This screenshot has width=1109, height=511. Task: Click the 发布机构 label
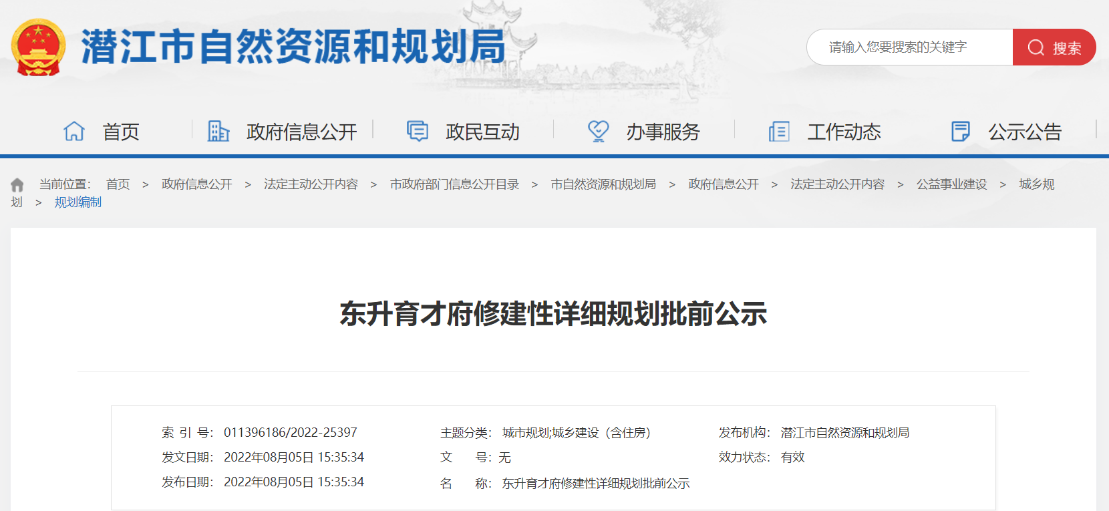[744, 433]
